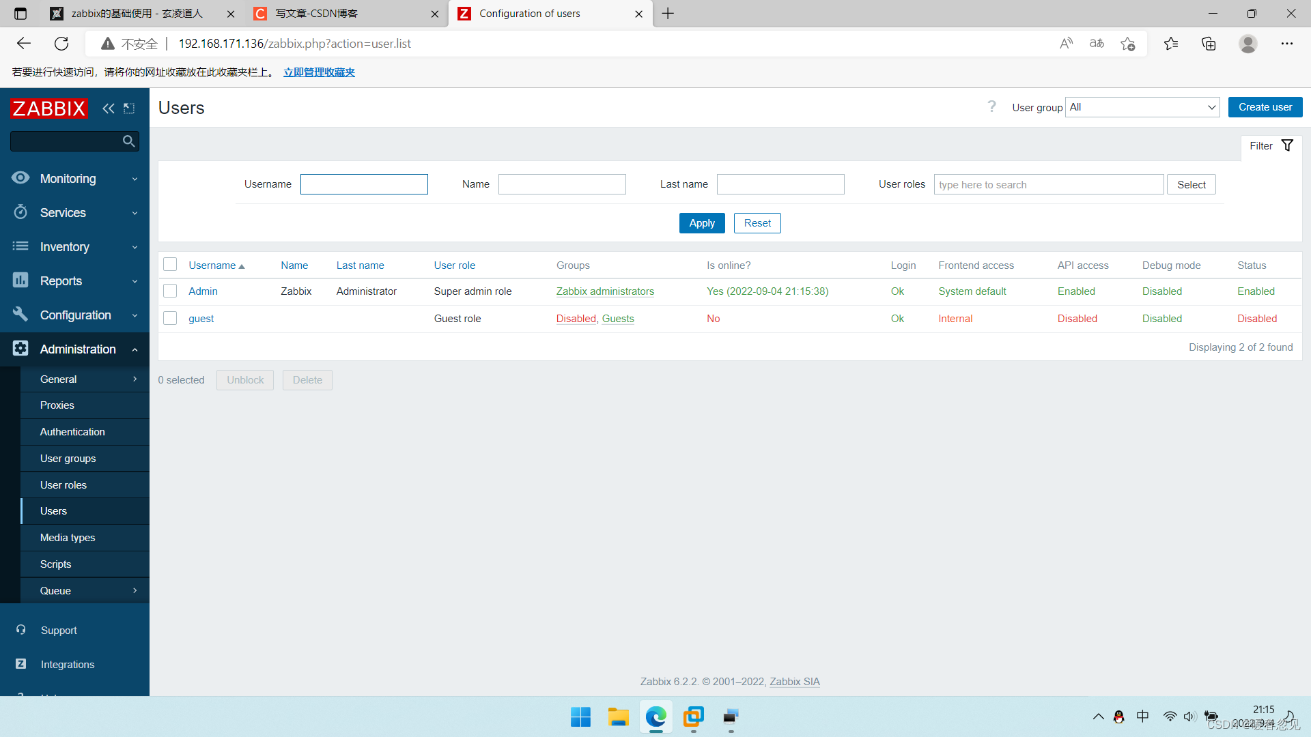
Task: Open File Explorer from the taskbar
Action: (618, 717)
